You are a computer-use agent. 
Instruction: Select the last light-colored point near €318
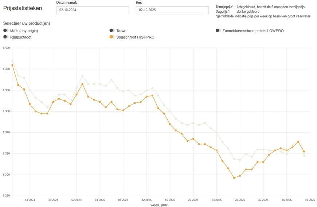304,156
